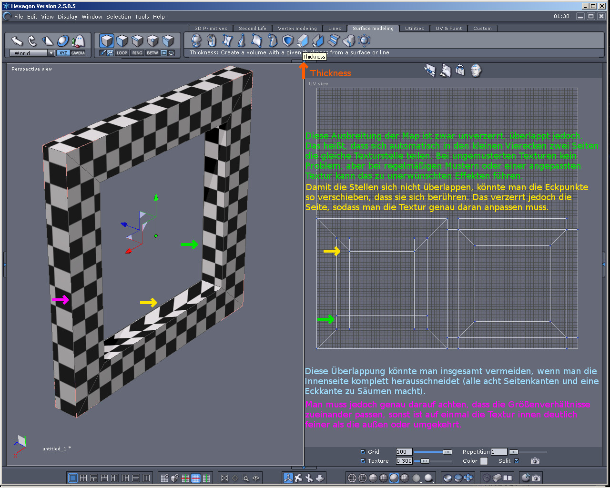Open the World coordinate dropdown
The height and width of the screenshot is (488, 610).
click(x=32, y=53)
